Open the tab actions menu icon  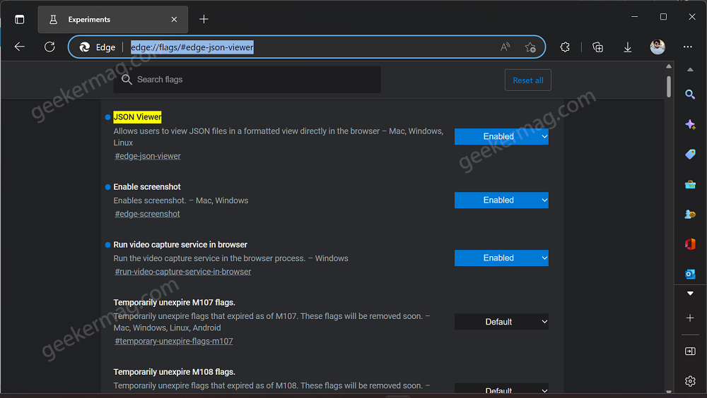19,19
